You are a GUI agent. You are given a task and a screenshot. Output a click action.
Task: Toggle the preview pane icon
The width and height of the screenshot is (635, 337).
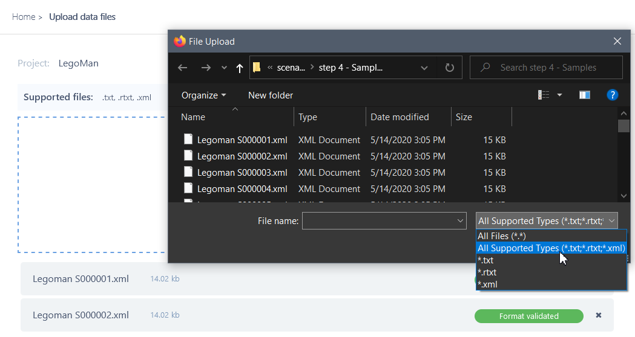pos(584,95)
